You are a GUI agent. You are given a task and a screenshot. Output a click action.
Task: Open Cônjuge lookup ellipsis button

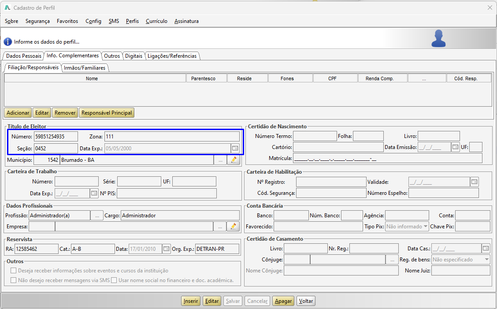click(x=392, y=260)
